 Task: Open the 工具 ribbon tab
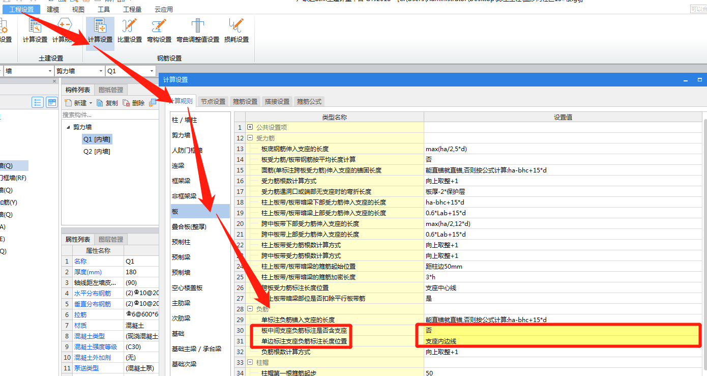tap(104, 9)
